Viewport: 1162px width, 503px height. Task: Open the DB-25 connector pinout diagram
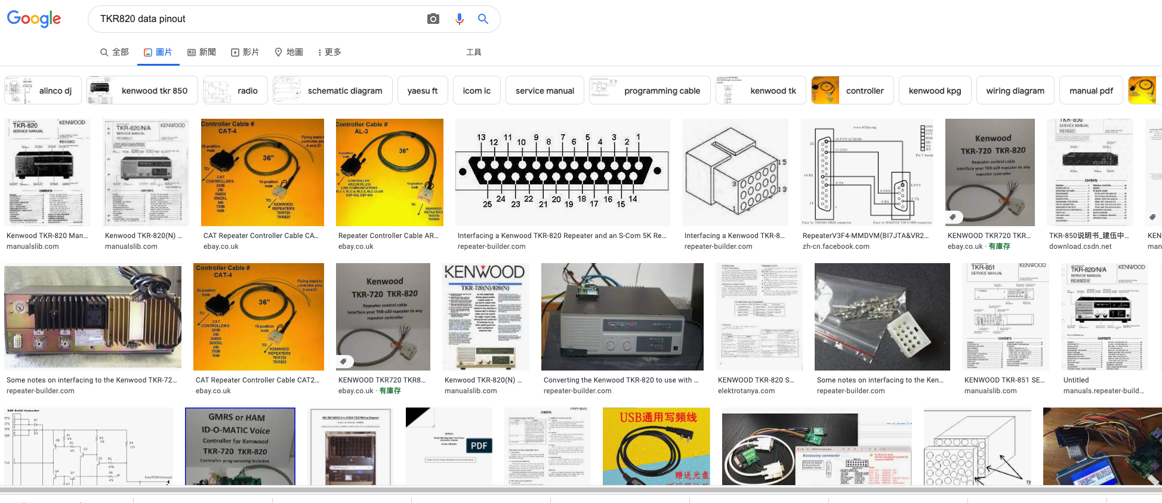tap(562, 172)
